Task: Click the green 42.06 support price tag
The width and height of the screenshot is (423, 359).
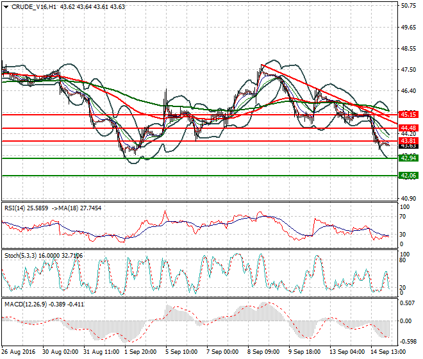Action: coord(408,175)
